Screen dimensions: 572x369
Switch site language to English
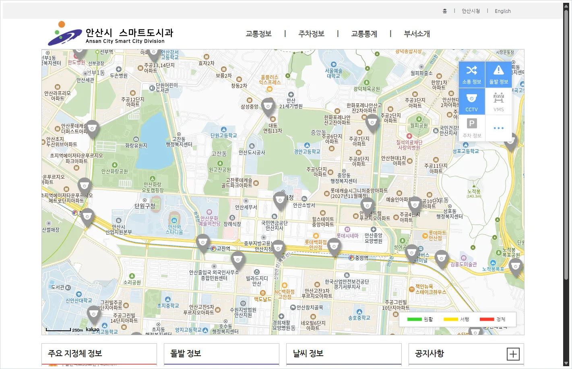pyautogui.click(x=503, y=11)
